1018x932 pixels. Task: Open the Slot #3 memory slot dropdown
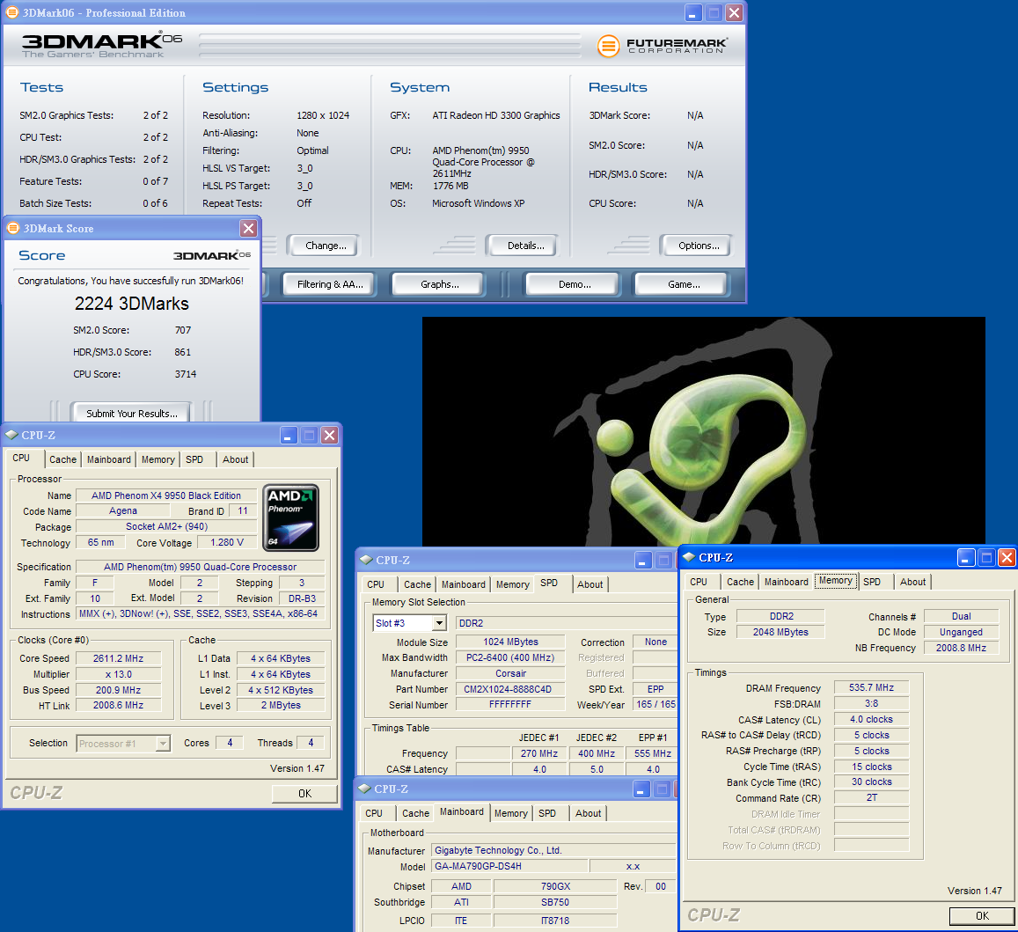[438, 623]
